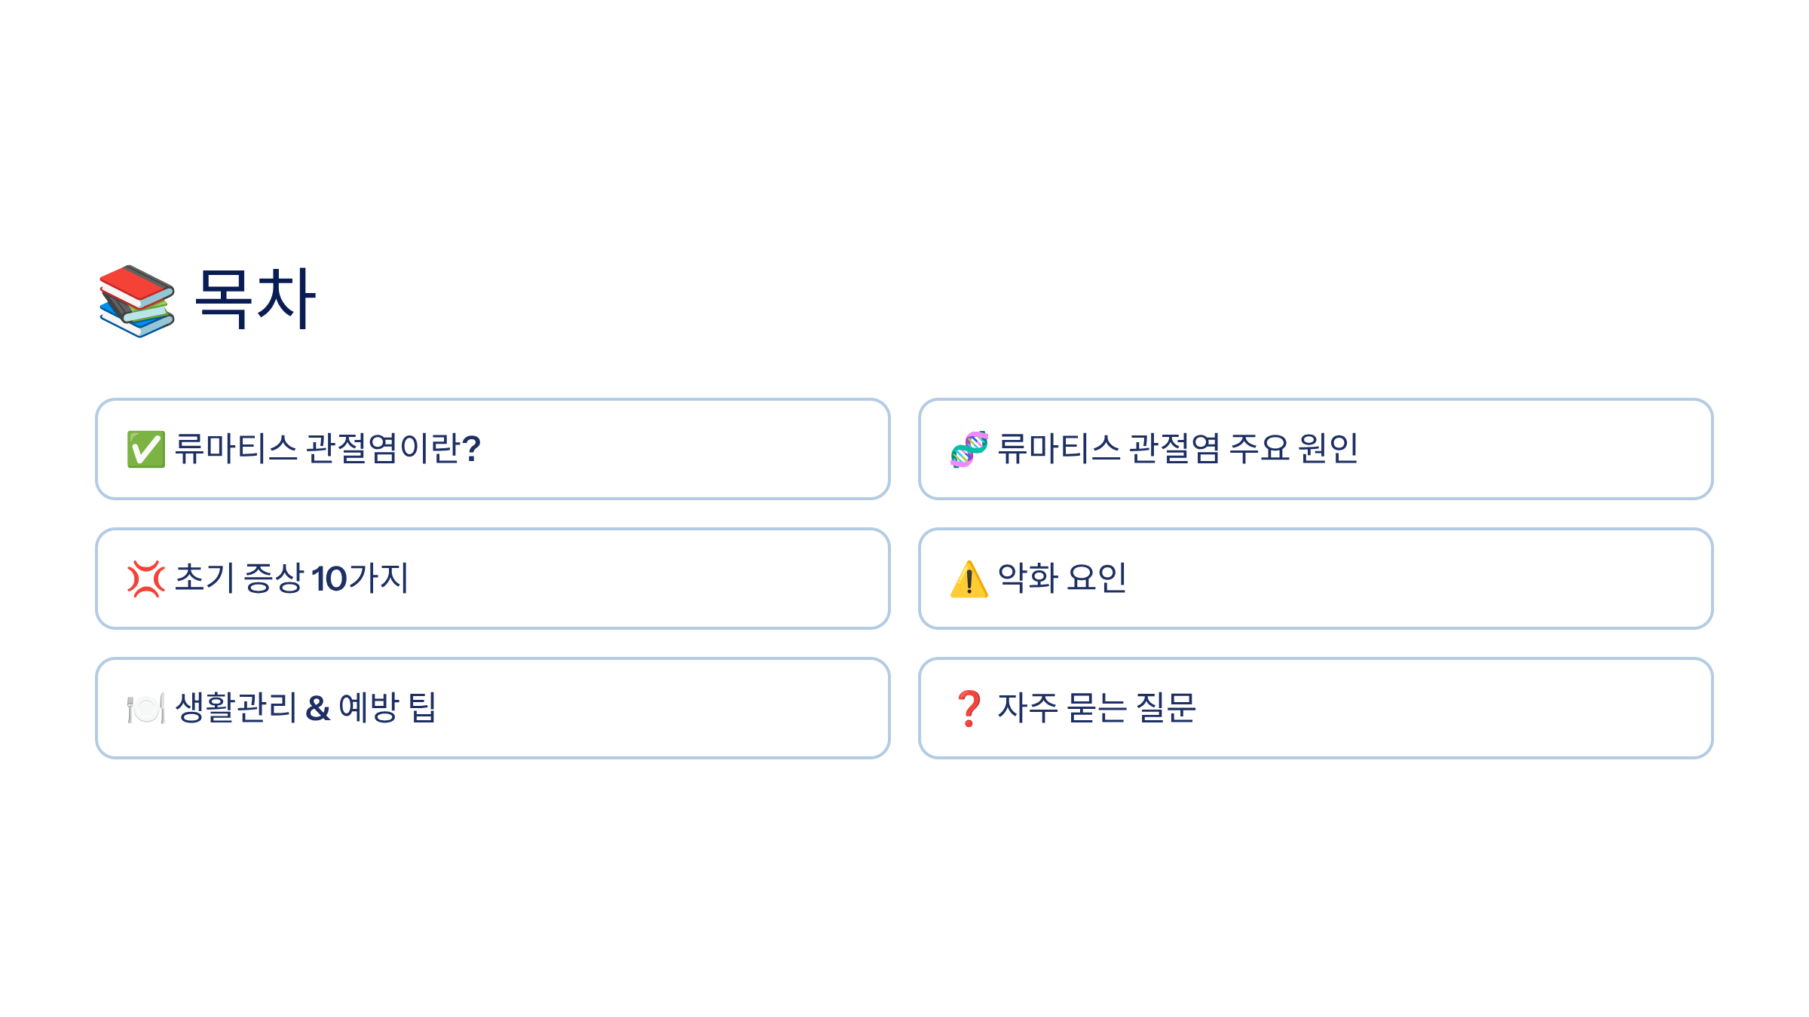The image size is (1809, 1017).
Task: Open the 자주 묻는 질문 card
Action: tap(1316, 708)
